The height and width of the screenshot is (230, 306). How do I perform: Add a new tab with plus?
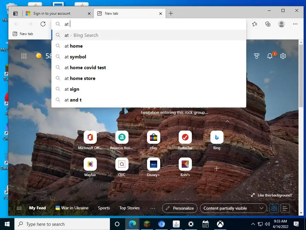171,13
